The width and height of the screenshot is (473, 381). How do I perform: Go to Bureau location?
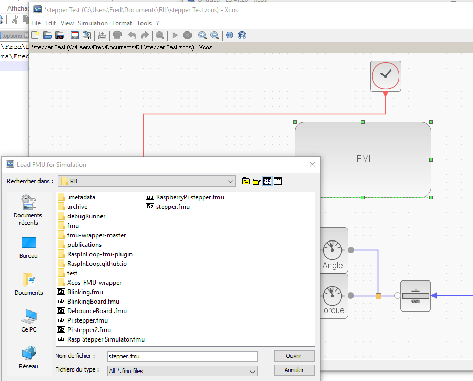(28, 248)
